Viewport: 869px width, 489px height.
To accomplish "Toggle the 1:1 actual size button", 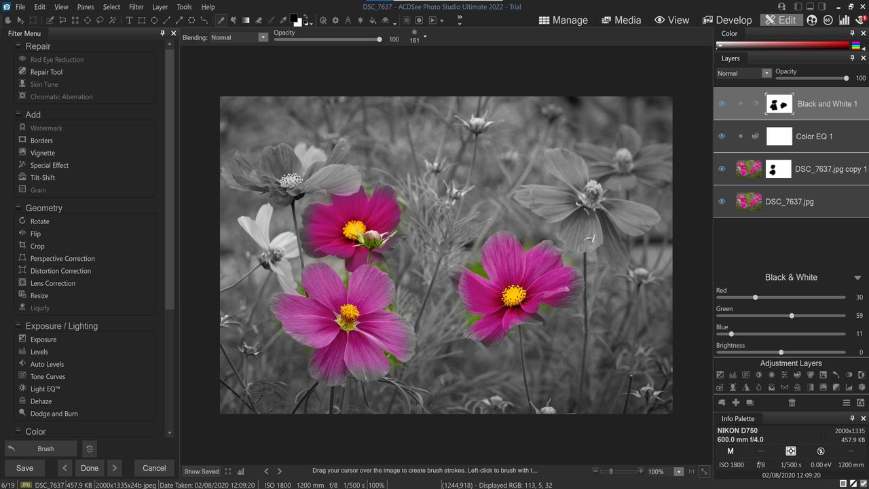I will pos(691,471).
